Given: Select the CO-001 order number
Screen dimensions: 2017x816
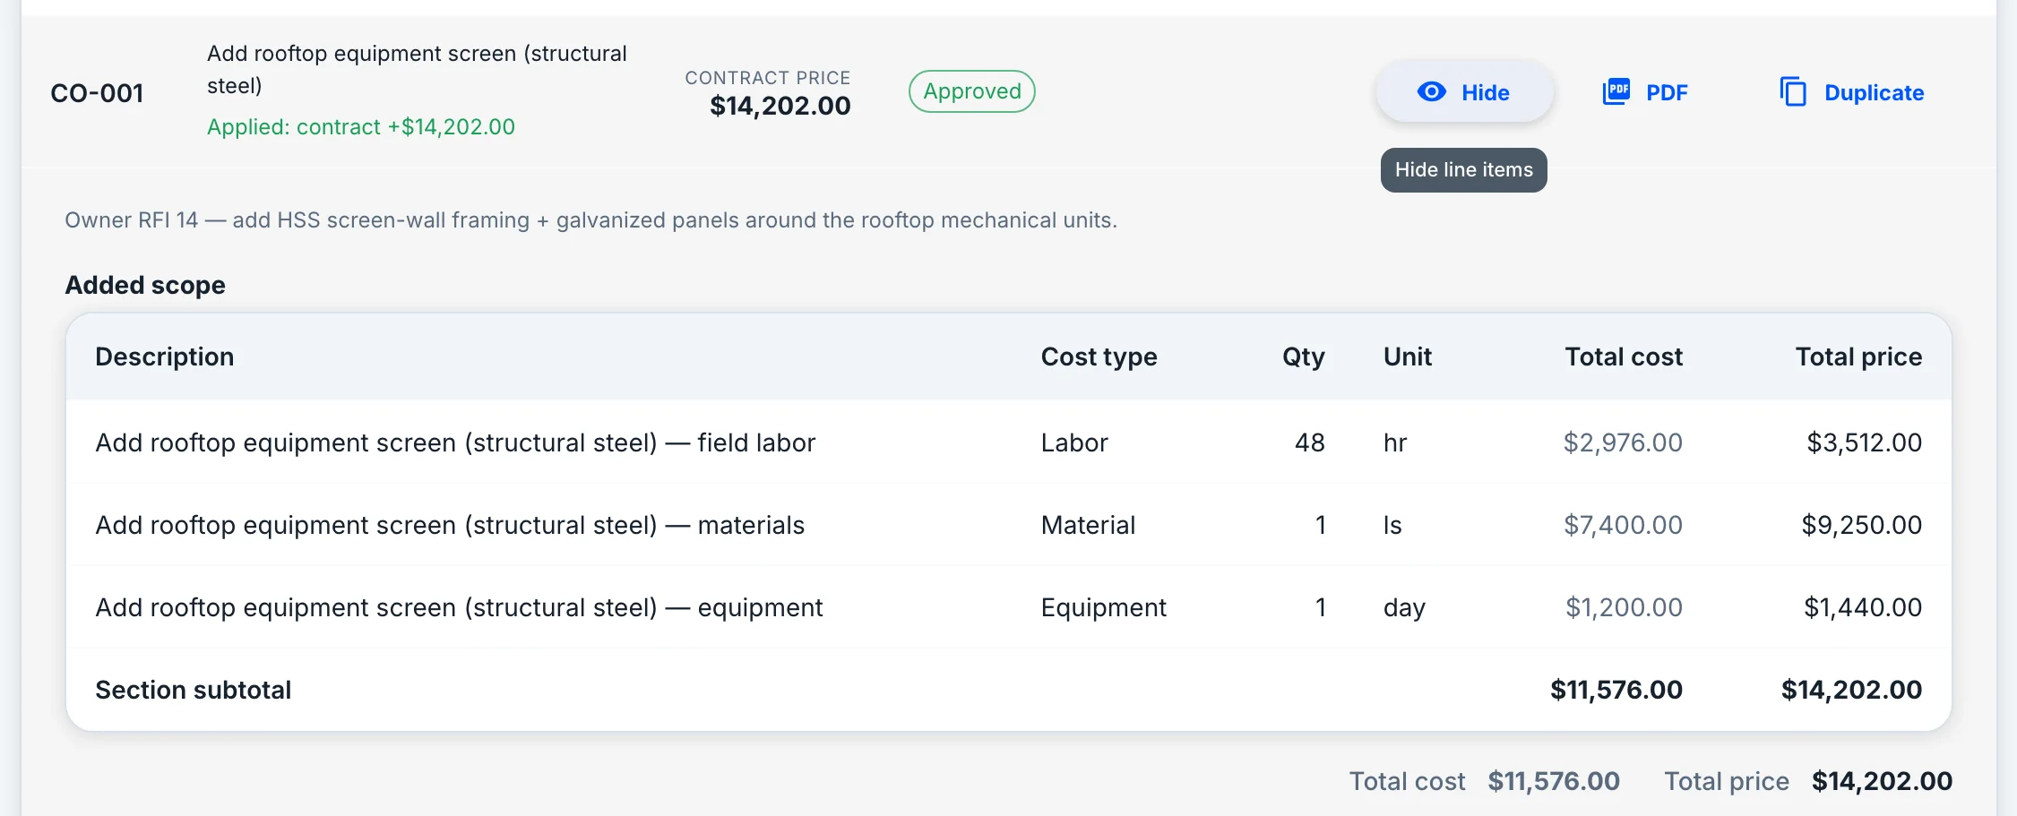Looking at the screenshot, I should point(97,93).
